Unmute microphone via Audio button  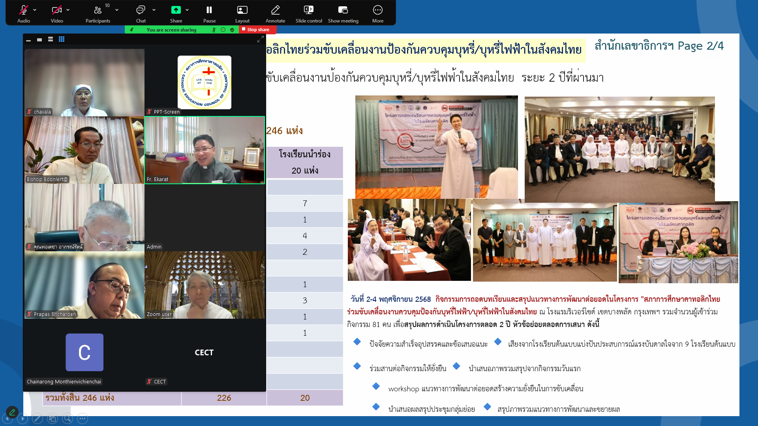[x=23, y=11]
